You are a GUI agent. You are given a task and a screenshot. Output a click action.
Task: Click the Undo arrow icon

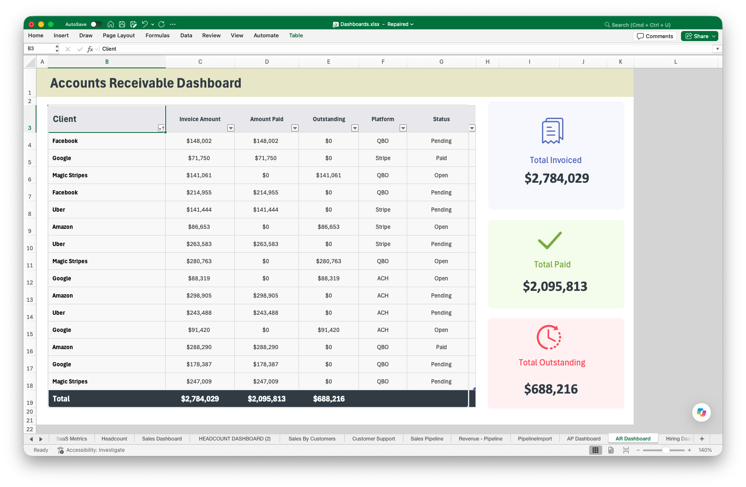pyautogui.click(x=145, y=24)
